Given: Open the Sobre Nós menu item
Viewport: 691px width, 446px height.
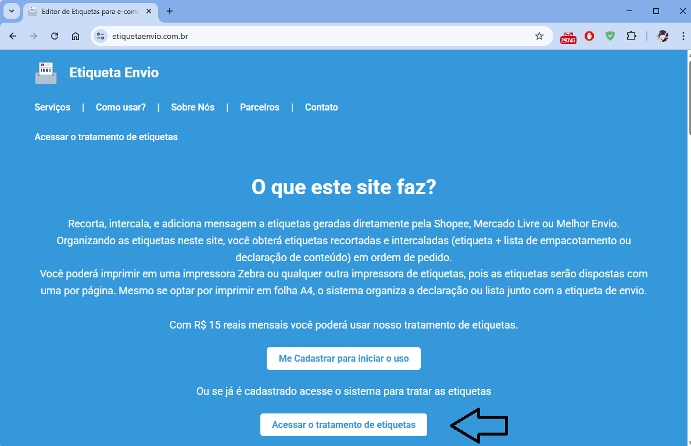Looking at the screenshot, I should [192, 107].
